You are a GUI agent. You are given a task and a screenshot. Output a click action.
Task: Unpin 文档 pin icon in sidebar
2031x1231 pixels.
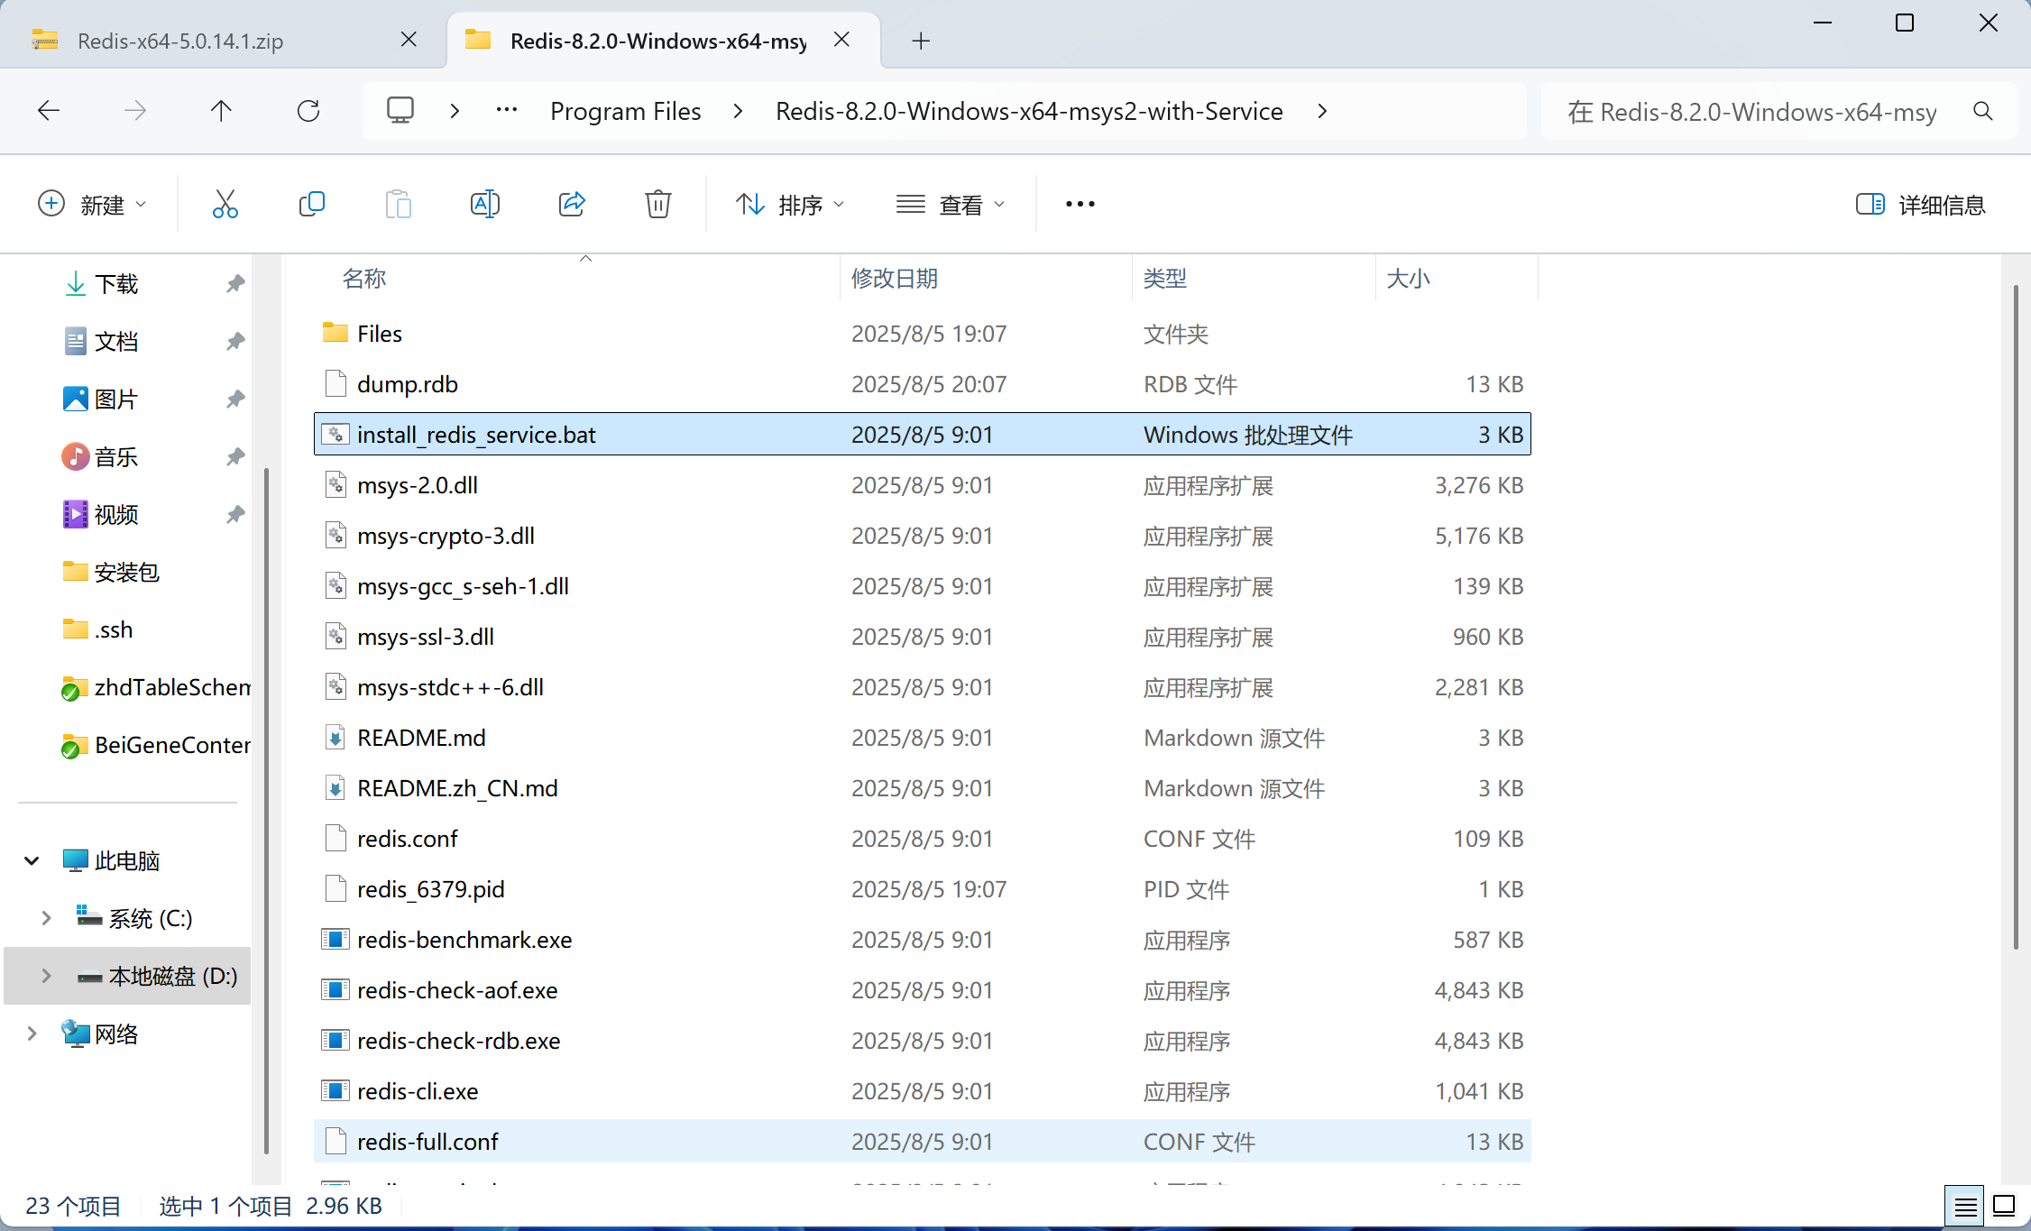235,342
